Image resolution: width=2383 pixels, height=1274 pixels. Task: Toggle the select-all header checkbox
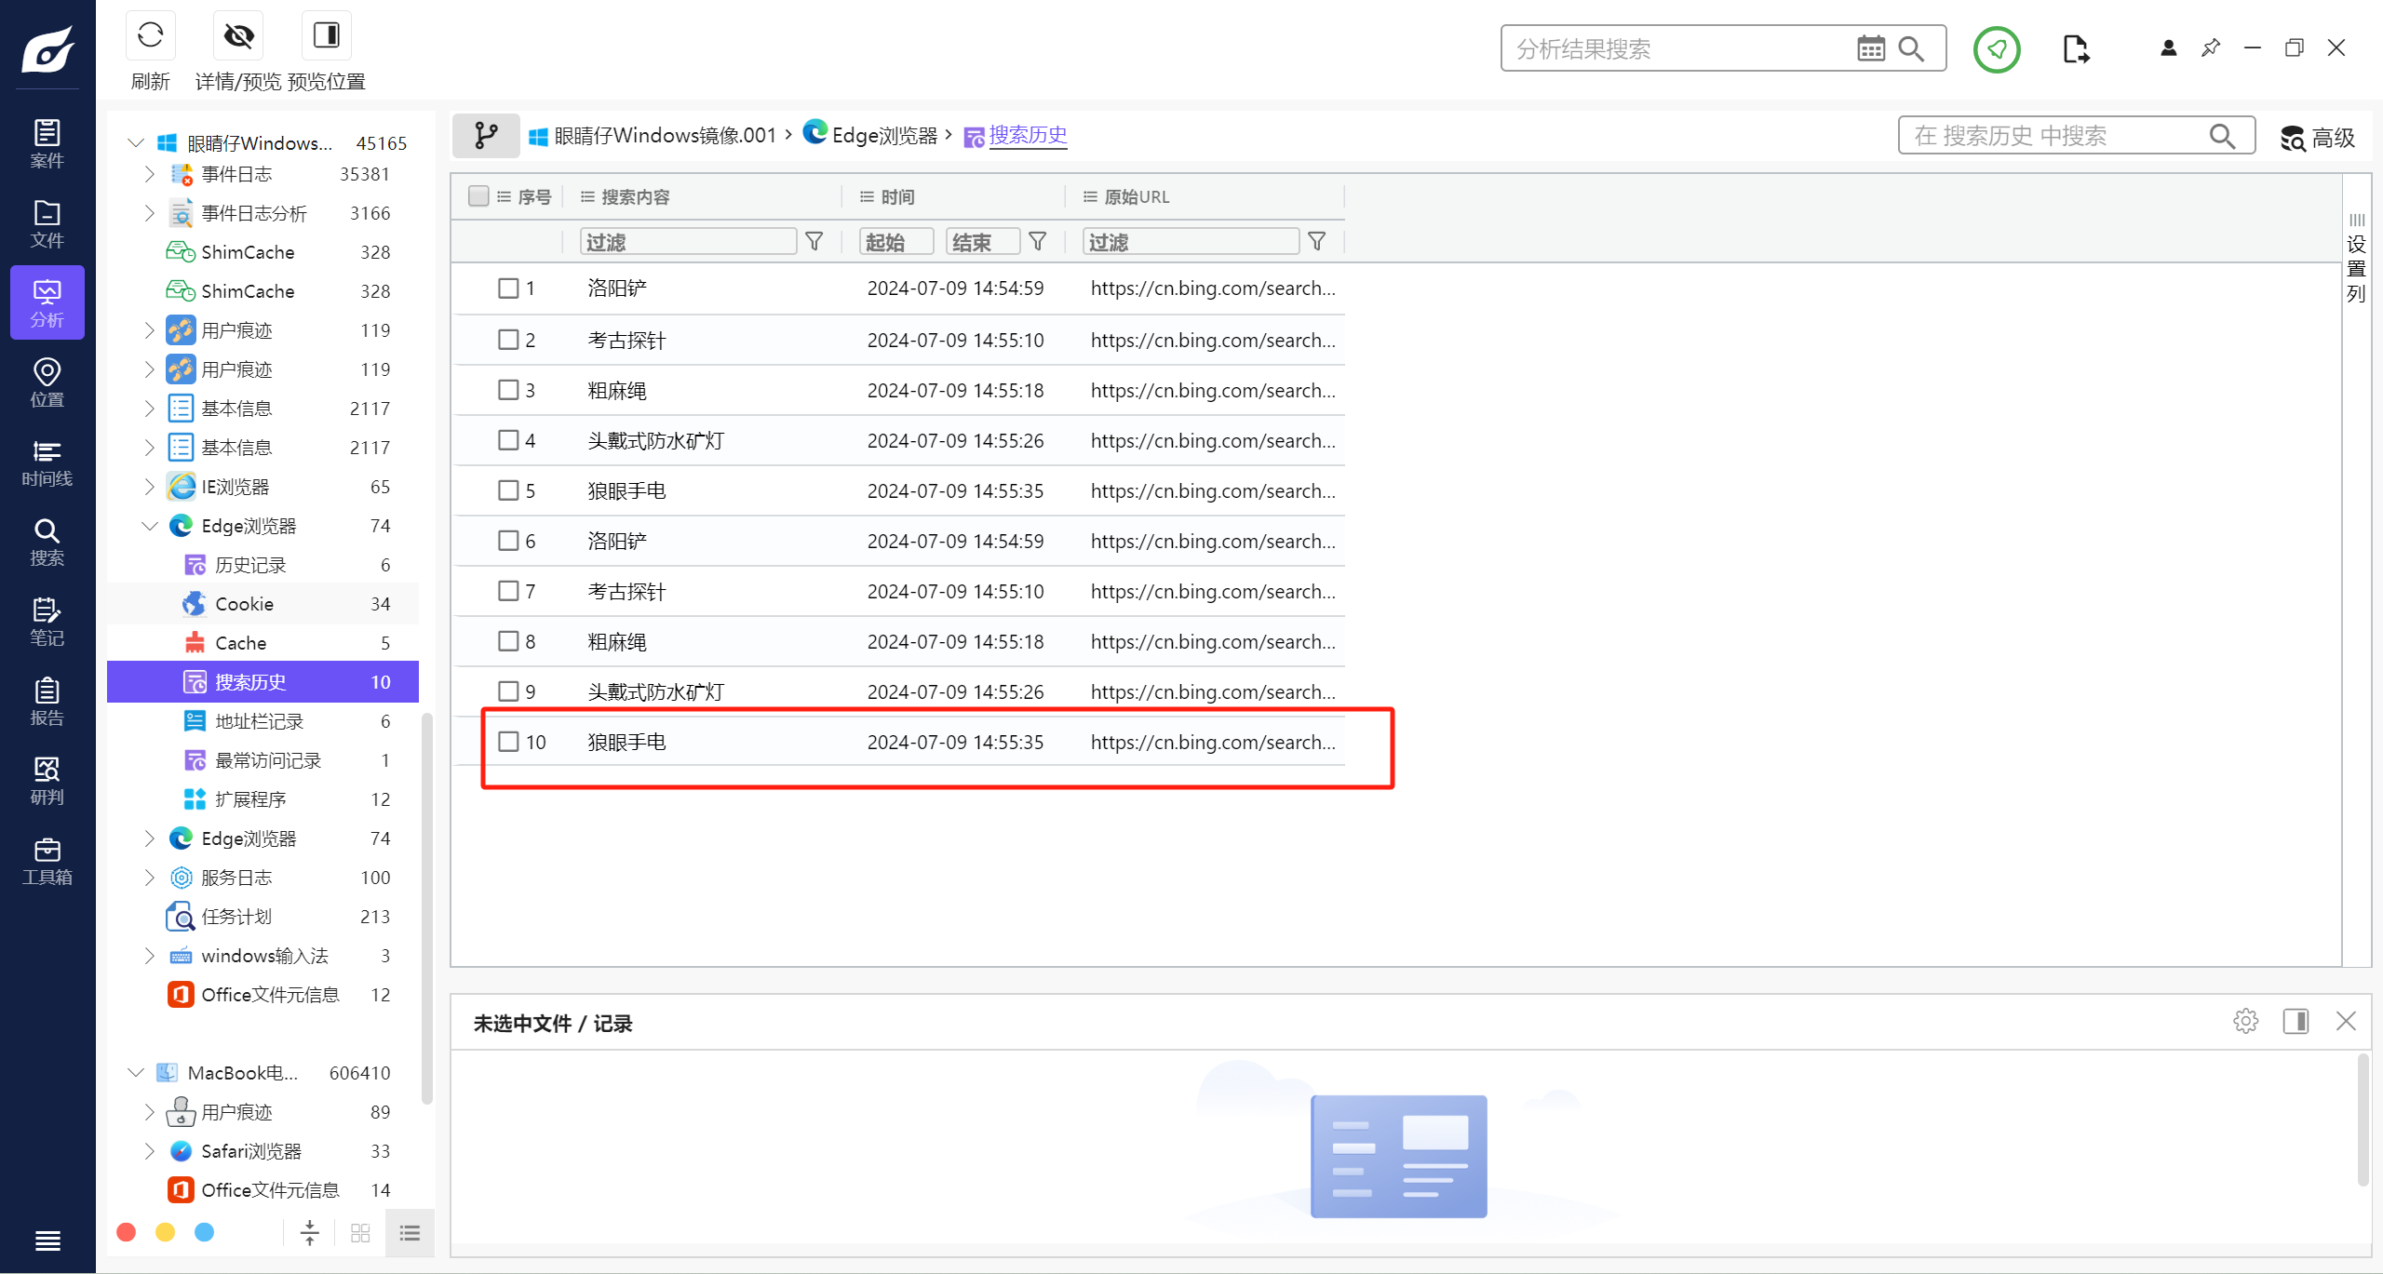(478, 196)
